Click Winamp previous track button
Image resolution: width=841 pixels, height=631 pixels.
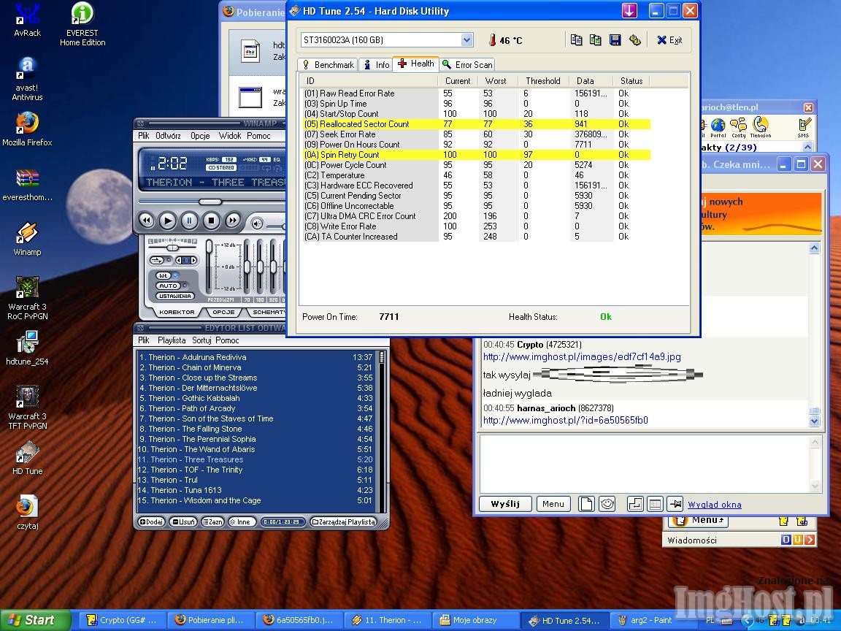(x=147, y=221)
